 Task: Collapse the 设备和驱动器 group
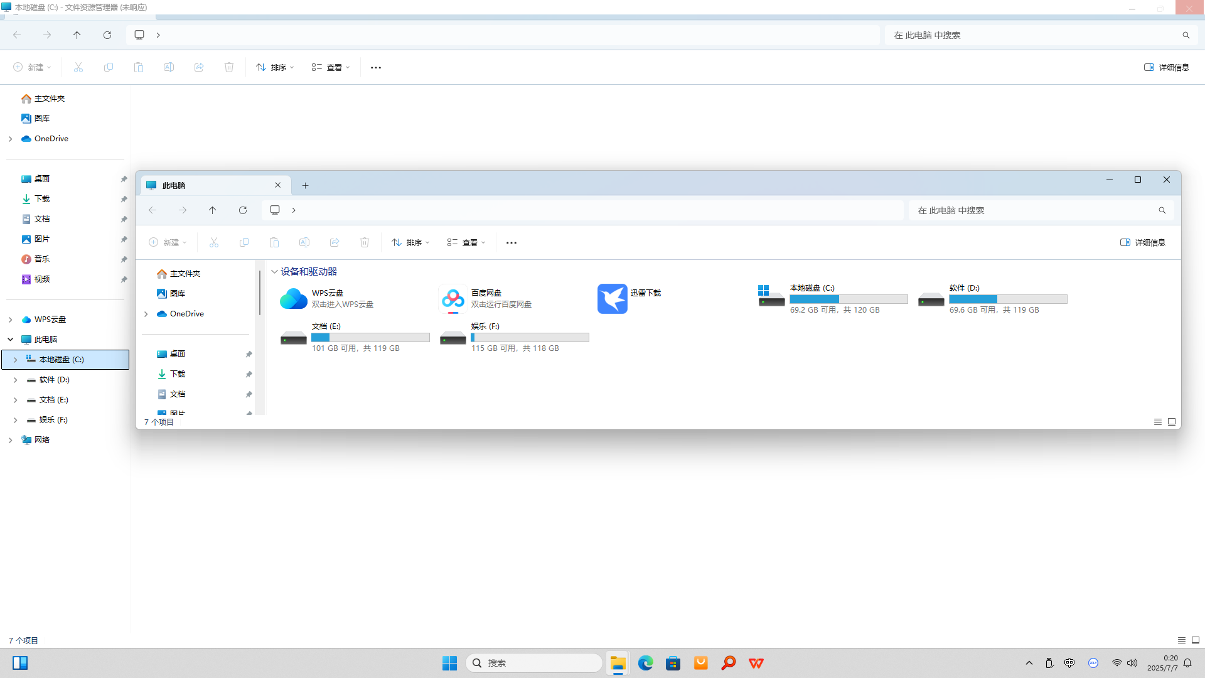pos(274,272)
